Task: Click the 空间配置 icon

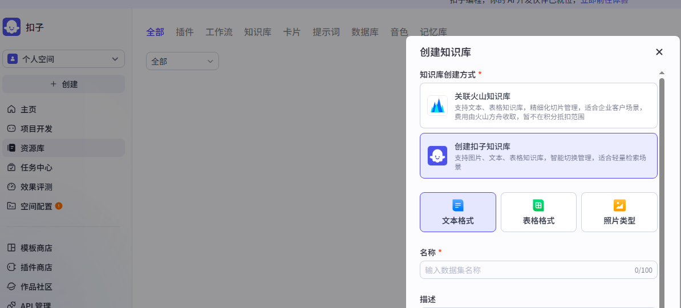Action: tap(12, 206)
